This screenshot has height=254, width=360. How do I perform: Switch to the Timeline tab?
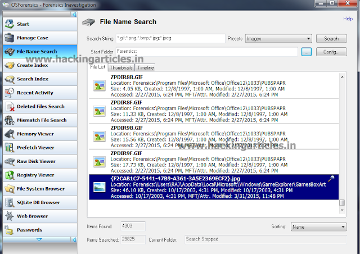pos(145,67)
